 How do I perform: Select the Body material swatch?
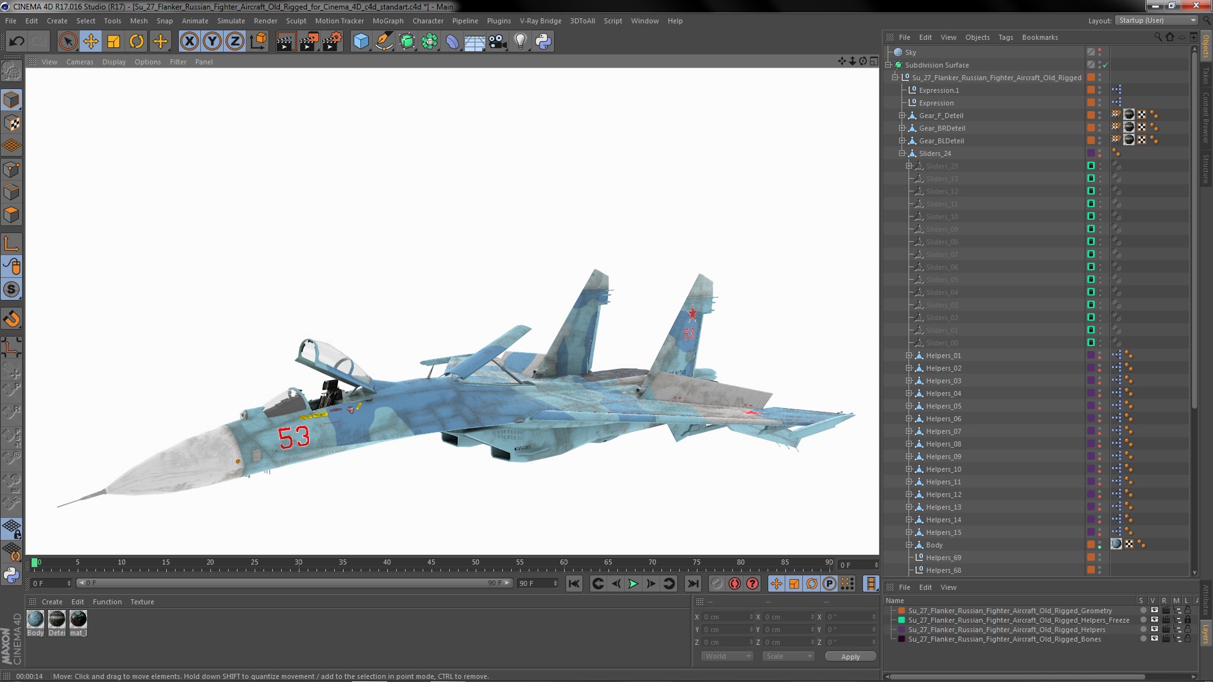click(x=35, y=619)
